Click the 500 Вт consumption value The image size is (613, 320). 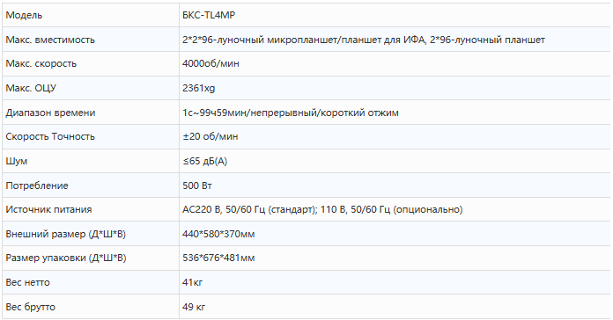pyautogui.click(x=197, y=185)
